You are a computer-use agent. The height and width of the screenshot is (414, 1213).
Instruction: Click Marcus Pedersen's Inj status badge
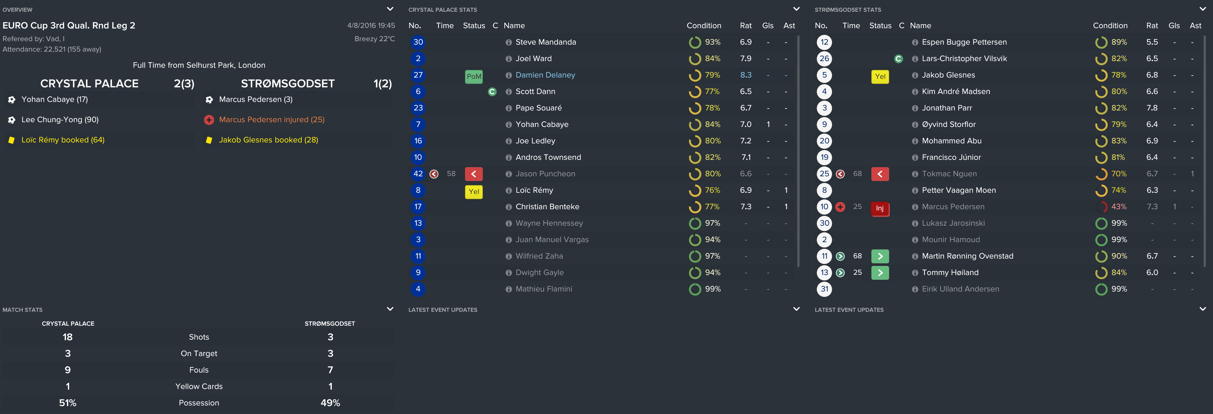[x=880, y=208]
